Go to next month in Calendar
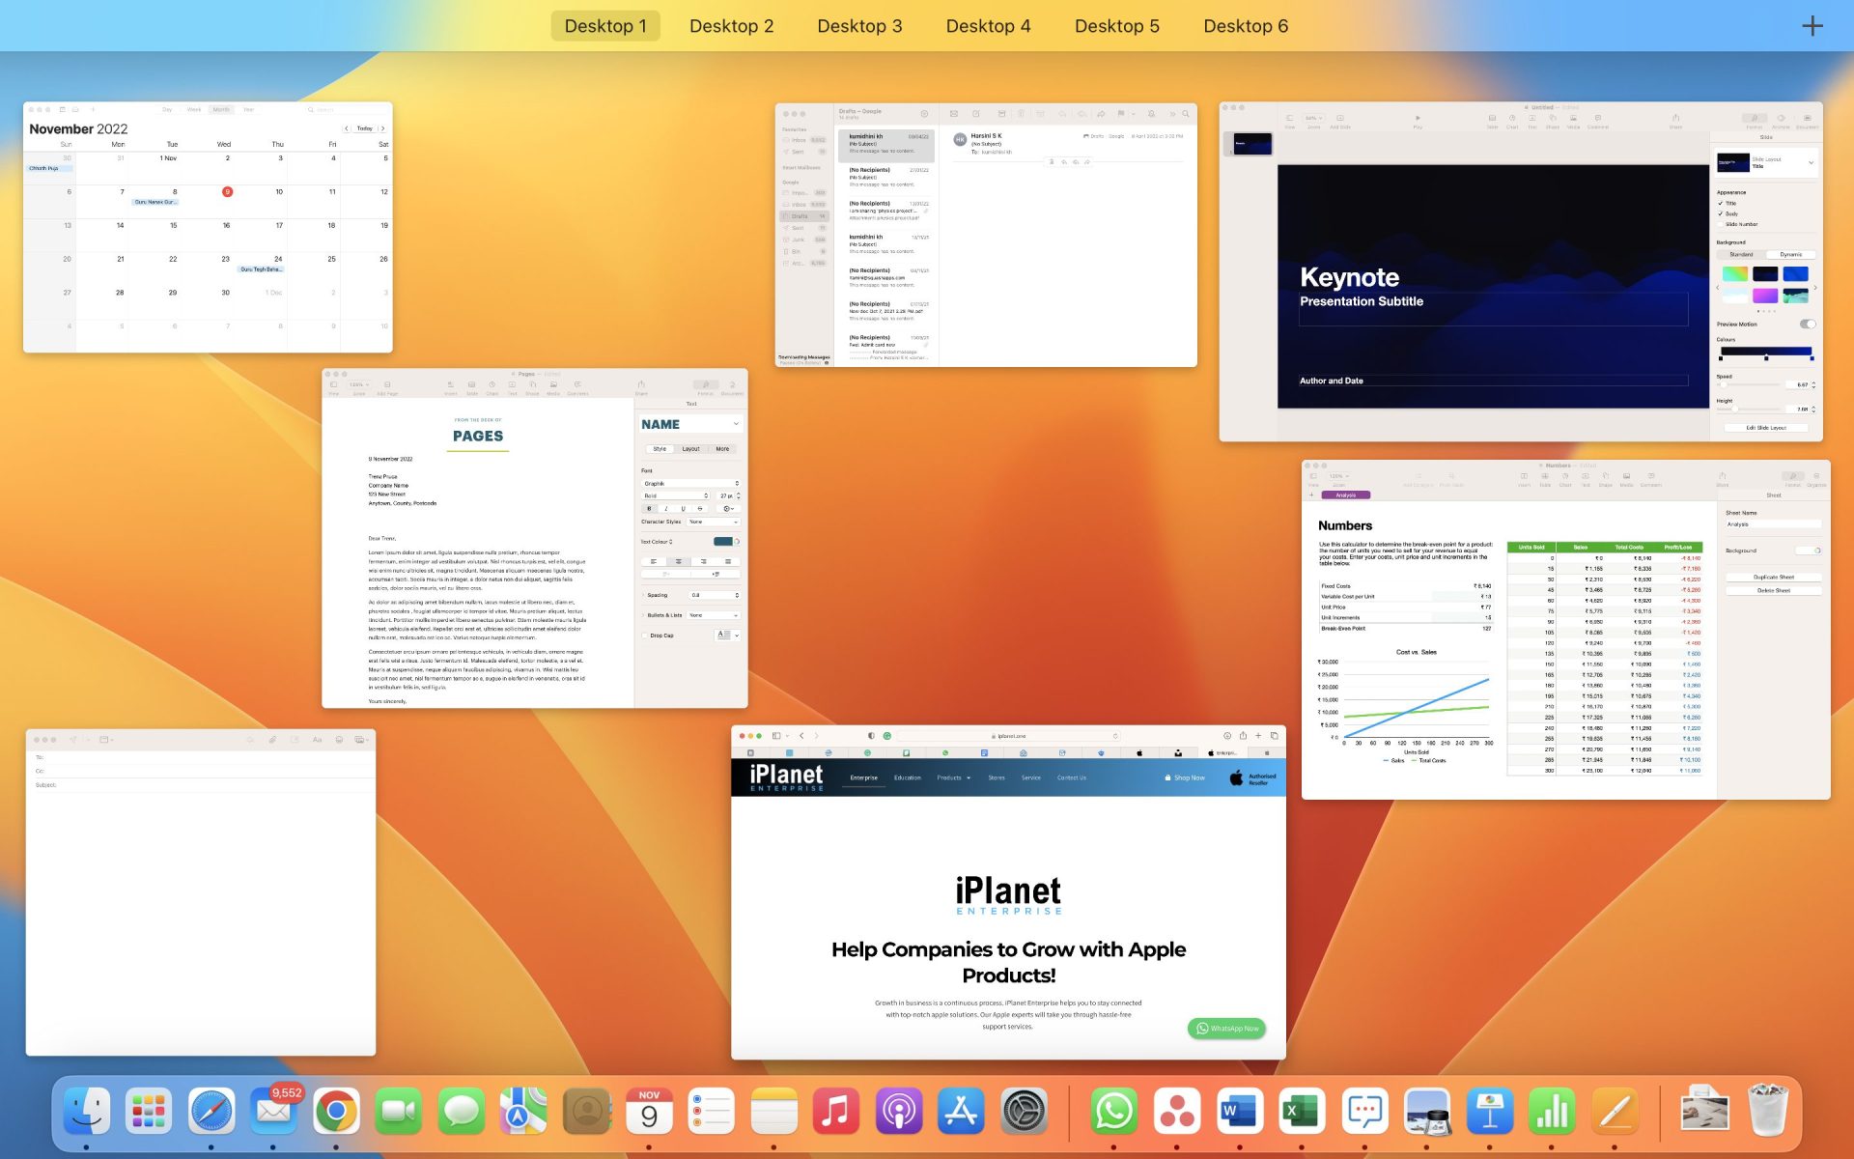Screen dimensions: 1854x1159 click(383, 128)
